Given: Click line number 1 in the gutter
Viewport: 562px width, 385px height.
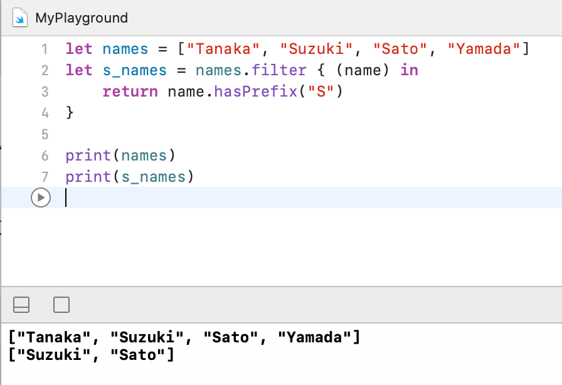Looking at the screenshot, I should coord(44,49).
